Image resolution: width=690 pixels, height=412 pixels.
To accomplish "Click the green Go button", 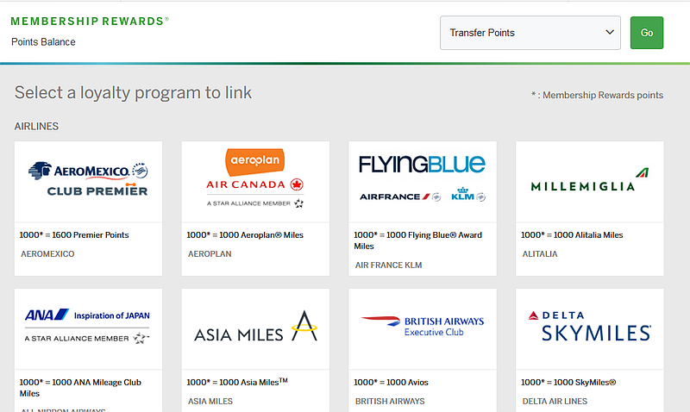I will pyautogui.click(x=646, y=33).
